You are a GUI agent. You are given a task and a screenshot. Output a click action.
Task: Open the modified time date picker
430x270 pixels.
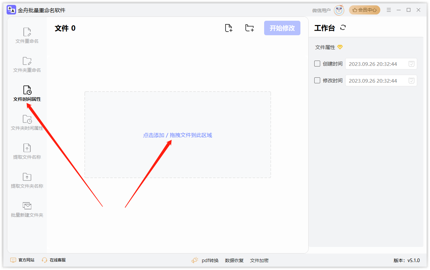(411, 80)
